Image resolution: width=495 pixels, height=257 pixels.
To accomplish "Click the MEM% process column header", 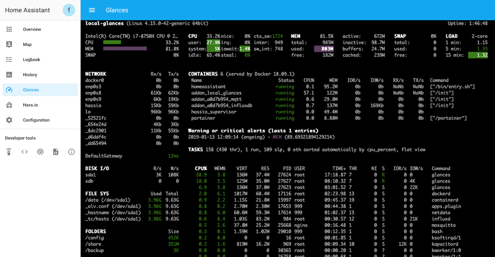I will [x=220, y=168].
